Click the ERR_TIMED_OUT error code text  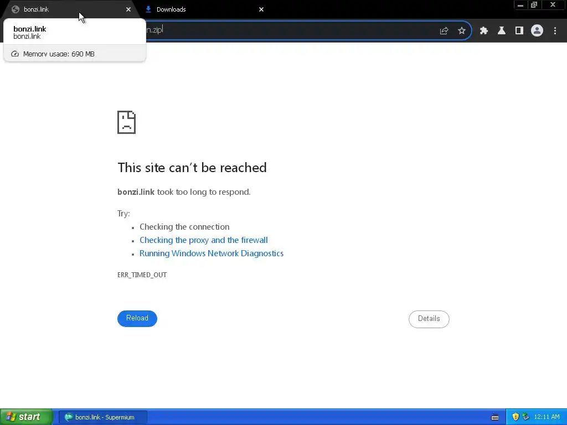pyautogui.click(x=142, y=274)
